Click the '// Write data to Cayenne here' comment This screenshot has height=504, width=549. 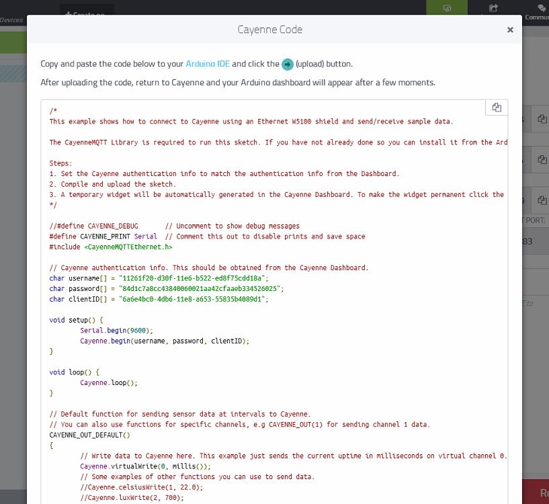pos(294,456)
